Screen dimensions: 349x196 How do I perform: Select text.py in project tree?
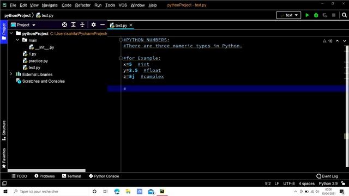click(32, 68)
